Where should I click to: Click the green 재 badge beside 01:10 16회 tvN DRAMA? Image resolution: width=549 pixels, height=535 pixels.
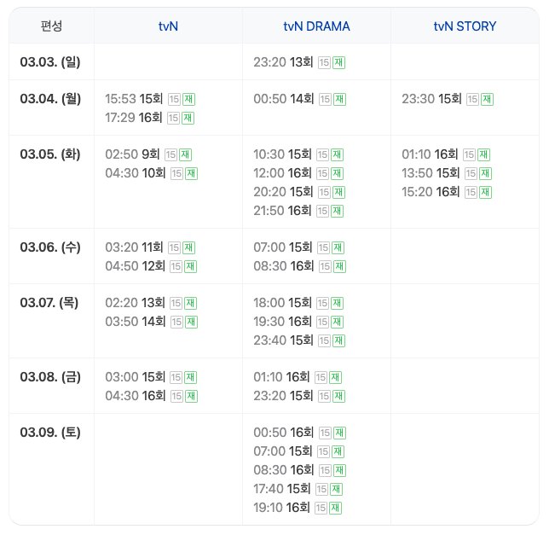pos(335,378)
